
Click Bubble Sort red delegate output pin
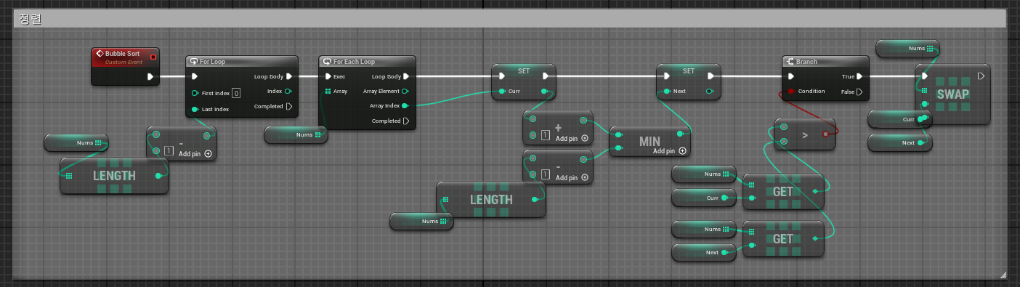[x=153, y=56]
